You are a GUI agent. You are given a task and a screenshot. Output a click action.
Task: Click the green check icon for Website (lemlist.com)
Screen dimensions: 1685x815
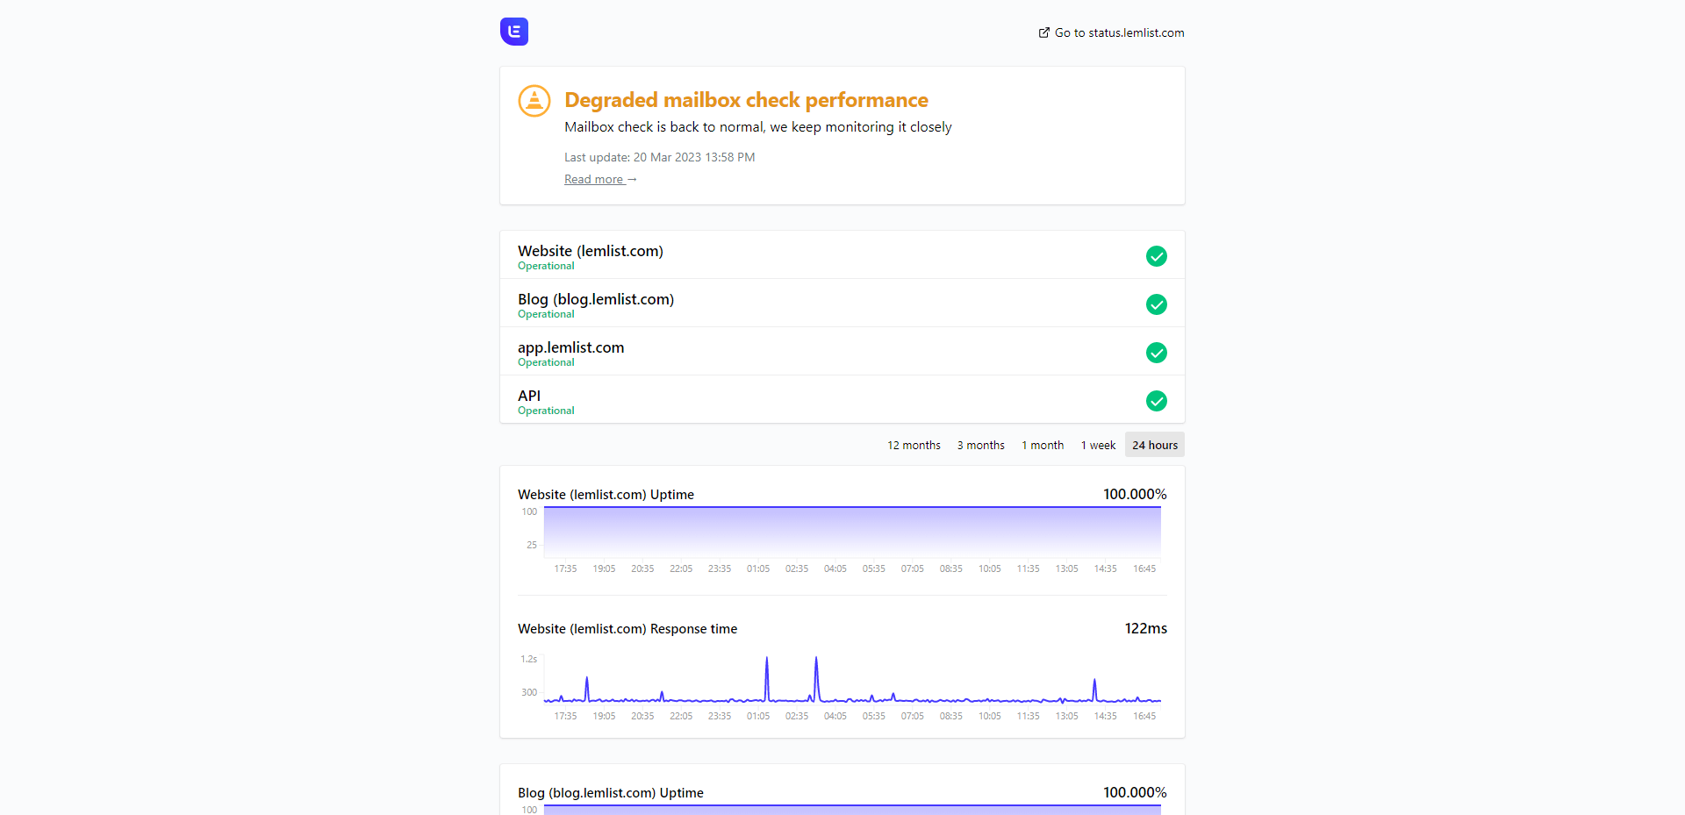click(1157, 256)
